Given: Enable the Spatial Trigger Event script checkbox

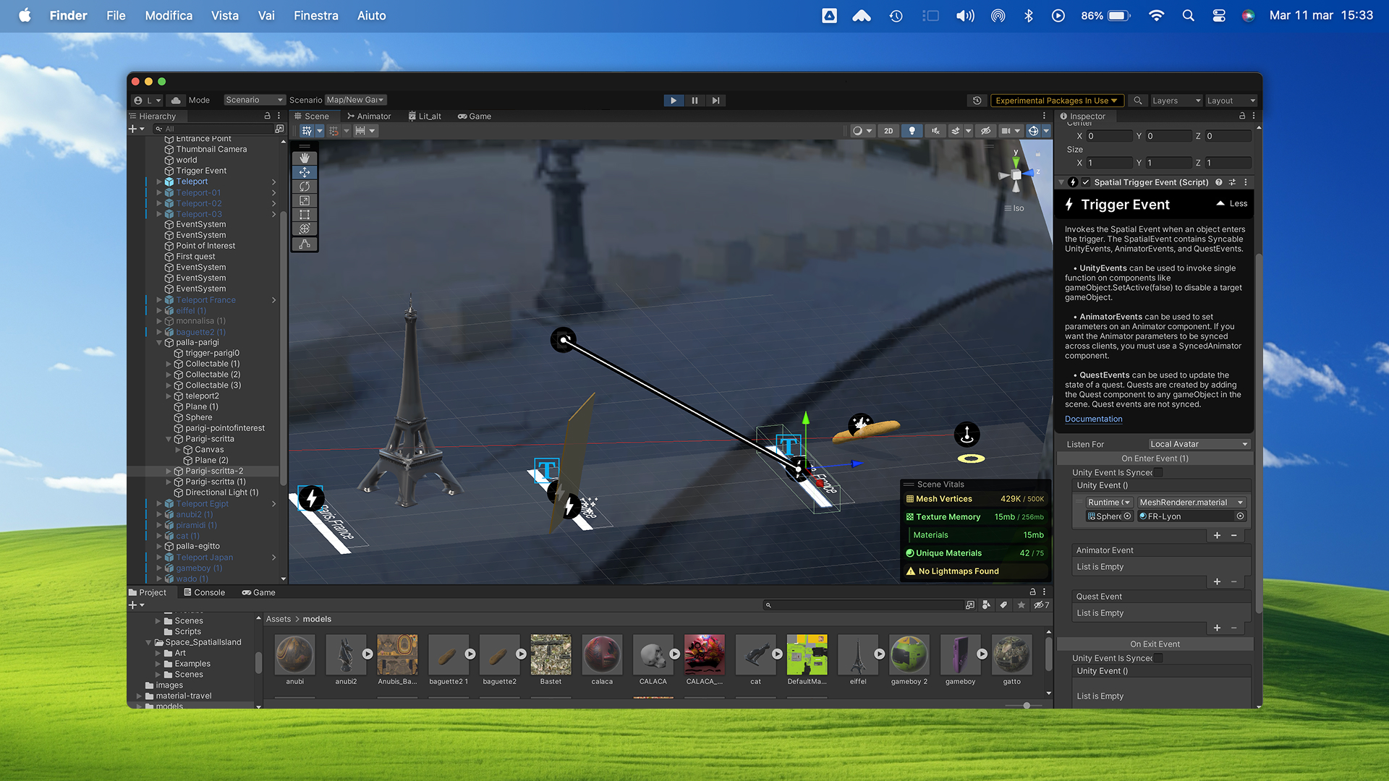Looking at the screenshot, I should coord(1086,182).
